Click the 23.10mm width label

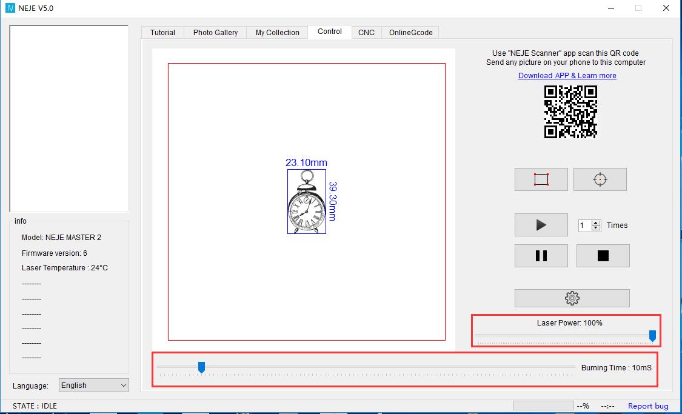click(306, 162)
